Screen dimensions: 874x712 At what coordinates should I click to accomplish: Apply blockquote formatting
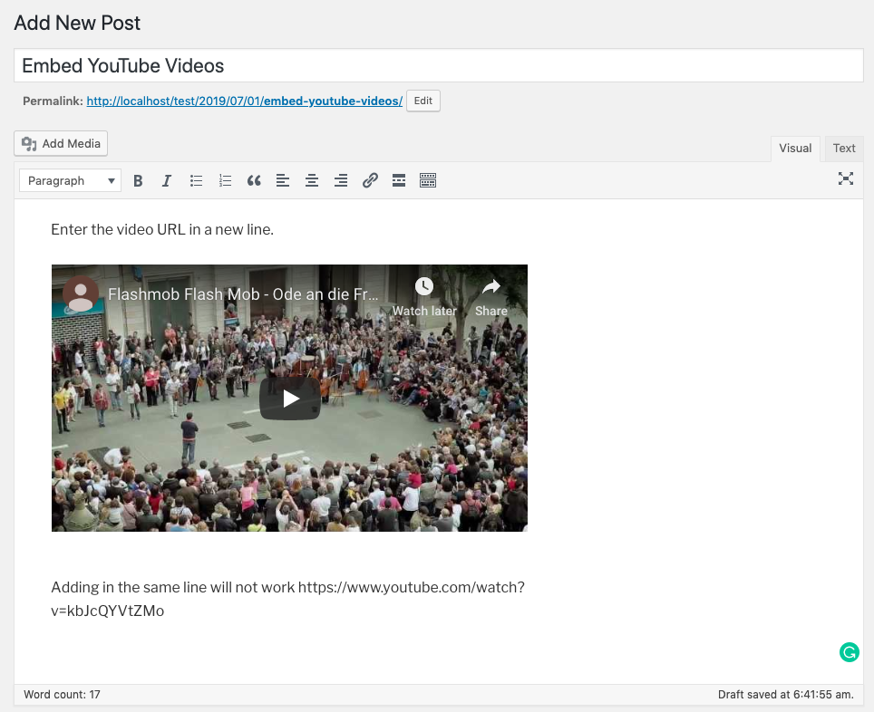(x=254, y=180)
